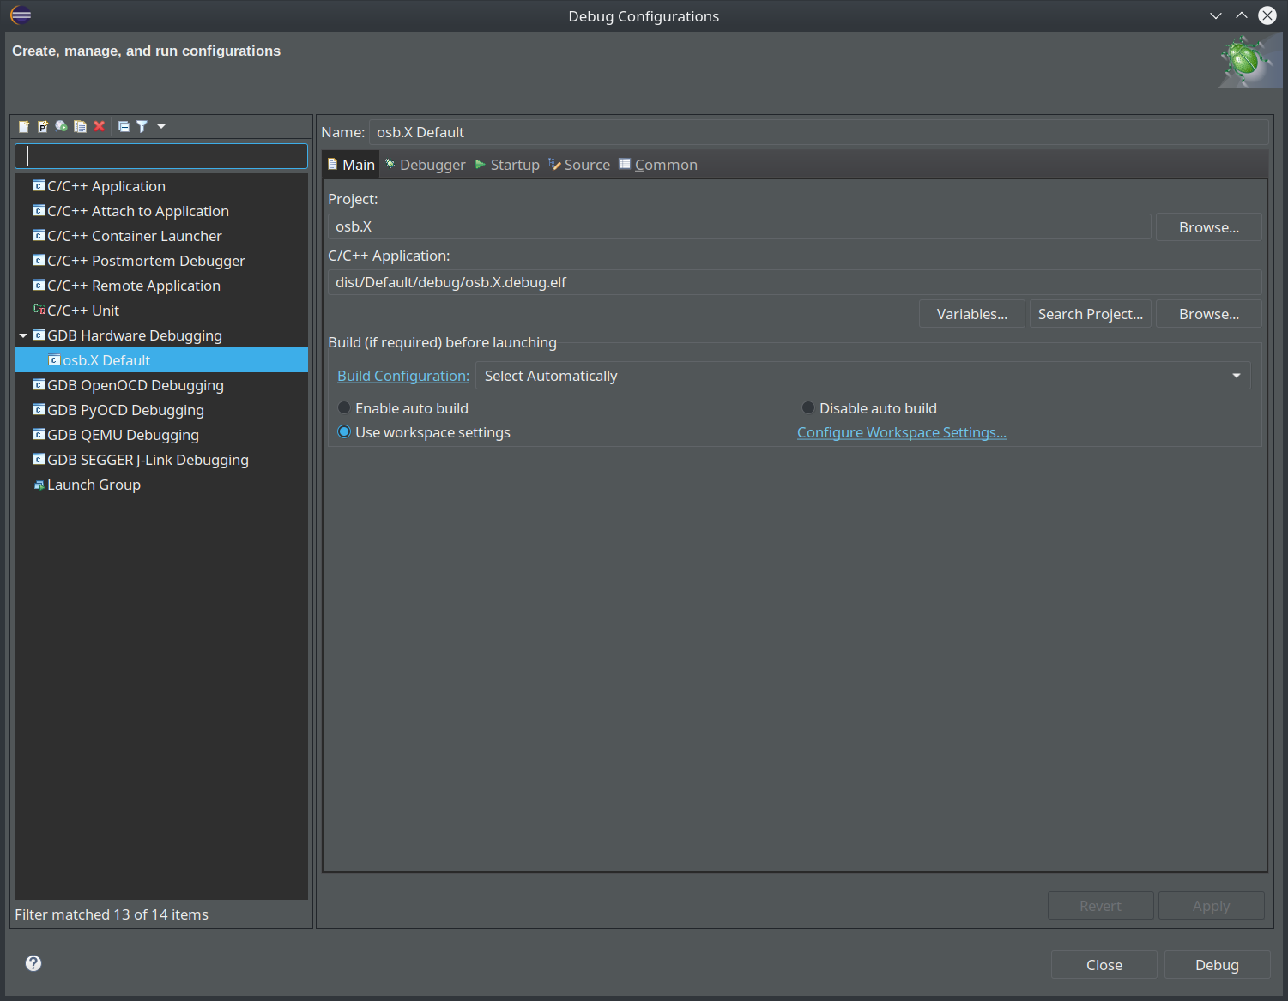
Task: Select Launch Group item
Action: point(94,485)
